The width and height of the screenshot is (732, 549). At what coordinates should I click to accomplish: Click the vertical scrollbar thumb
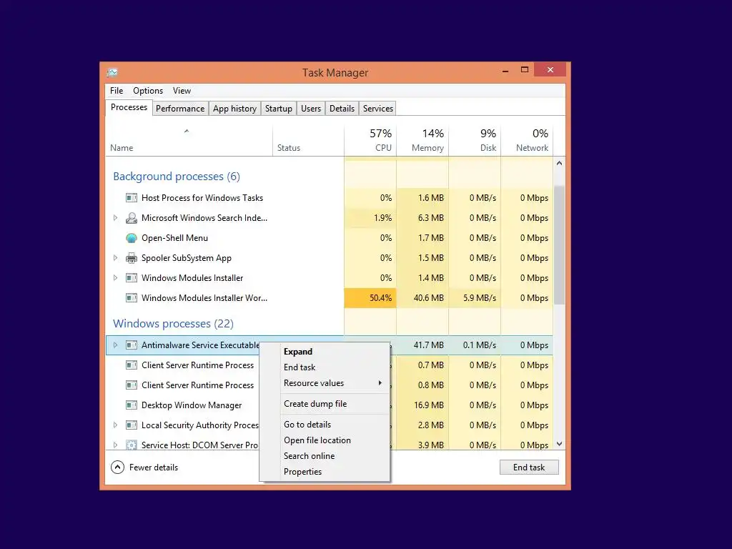pyautogui.click(x=559, y=244)
